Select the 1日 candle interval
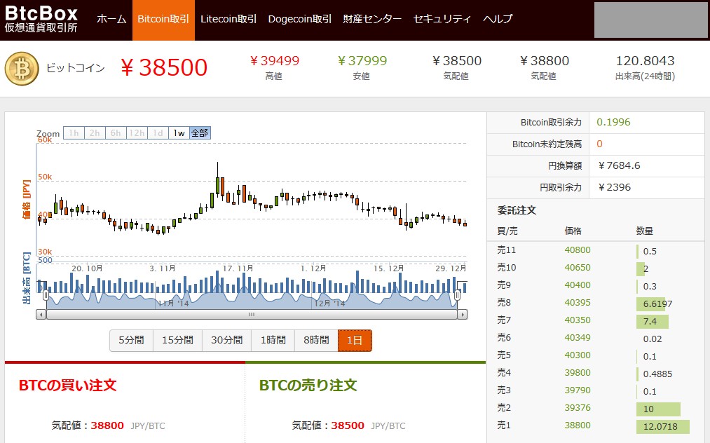The height and width of the screenshot is (443, 710). point(355,340)
